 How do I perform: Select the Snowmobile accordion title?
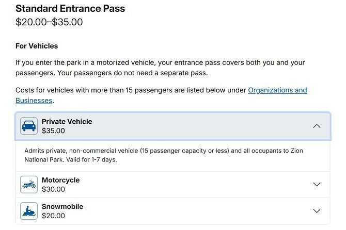coord(62,207)
